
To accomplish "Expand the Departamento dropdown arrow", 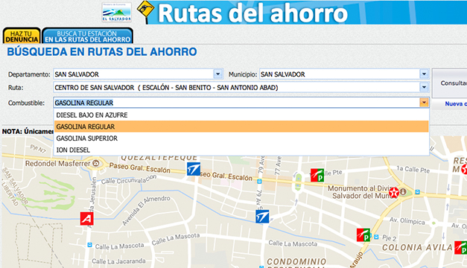I will point(217,74).
